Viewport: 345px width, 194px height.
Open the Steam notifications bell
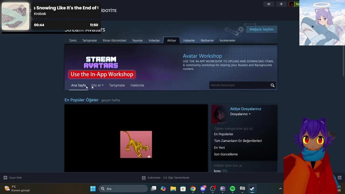click(x=281, y=4)
